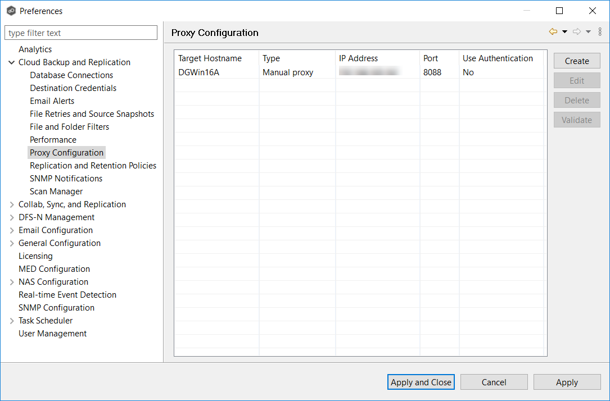The width and height of the screenshot is (610, 401).
Task: Open the three-dot view menu icon
Action: click(x=600, y=32)
